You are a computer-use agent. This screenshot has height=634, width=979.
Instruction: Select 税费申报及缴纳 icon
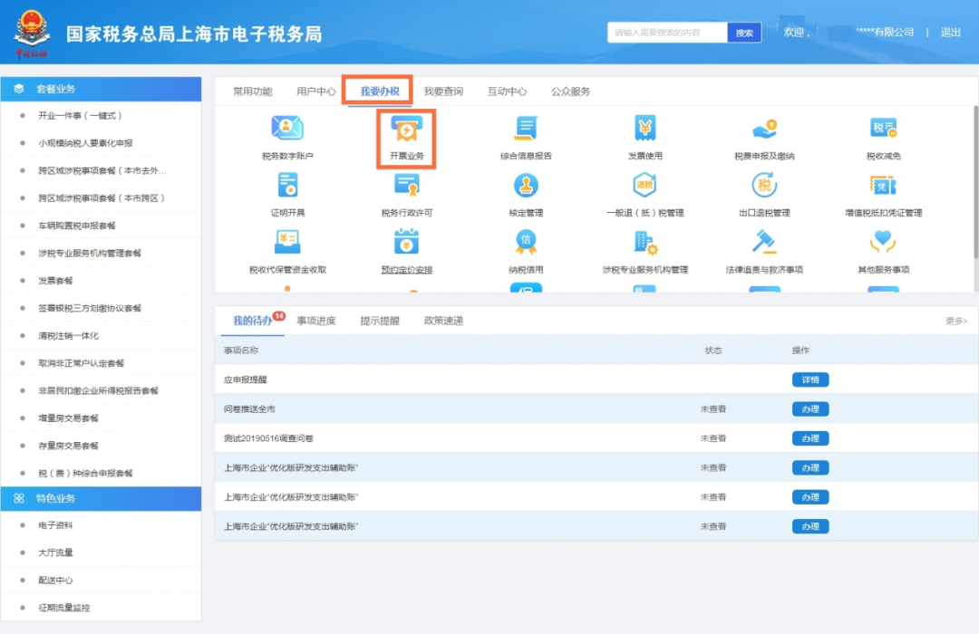coord(764,129)
